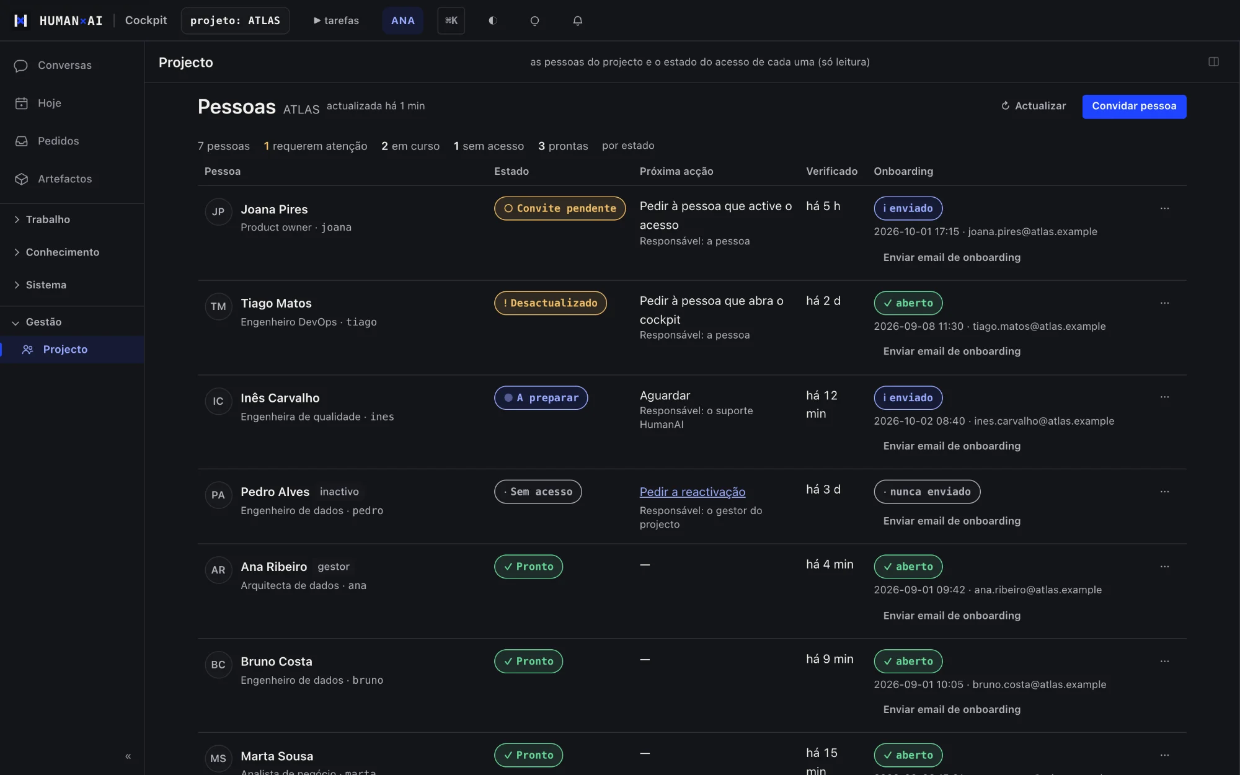Click the A preparar status badge

[541, 398]
